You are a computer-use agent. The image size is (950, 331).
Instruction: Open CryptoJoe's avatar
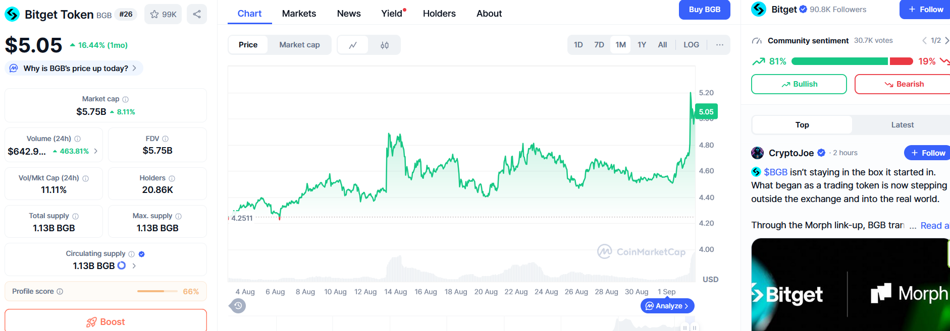click(x=758, y=153)
